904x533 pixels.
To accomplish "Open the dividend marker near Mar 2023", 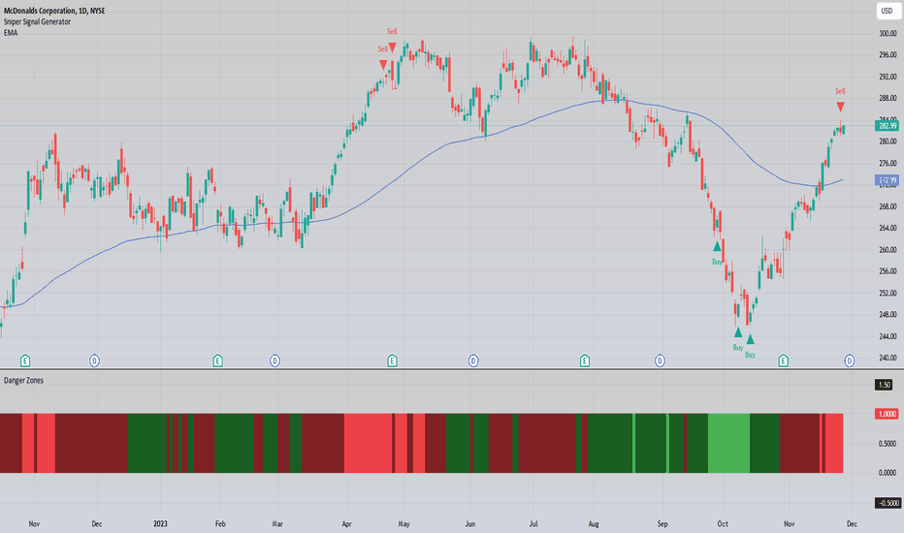I will [x=275, y=361].
